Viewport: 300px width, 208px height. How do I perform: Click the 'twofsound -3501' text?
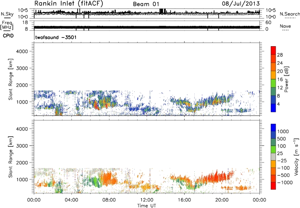click(x=56, y=37)
